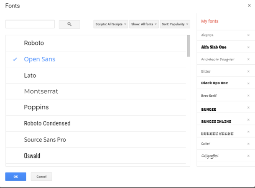Pick the Poppins font

(x=96, y=107)
